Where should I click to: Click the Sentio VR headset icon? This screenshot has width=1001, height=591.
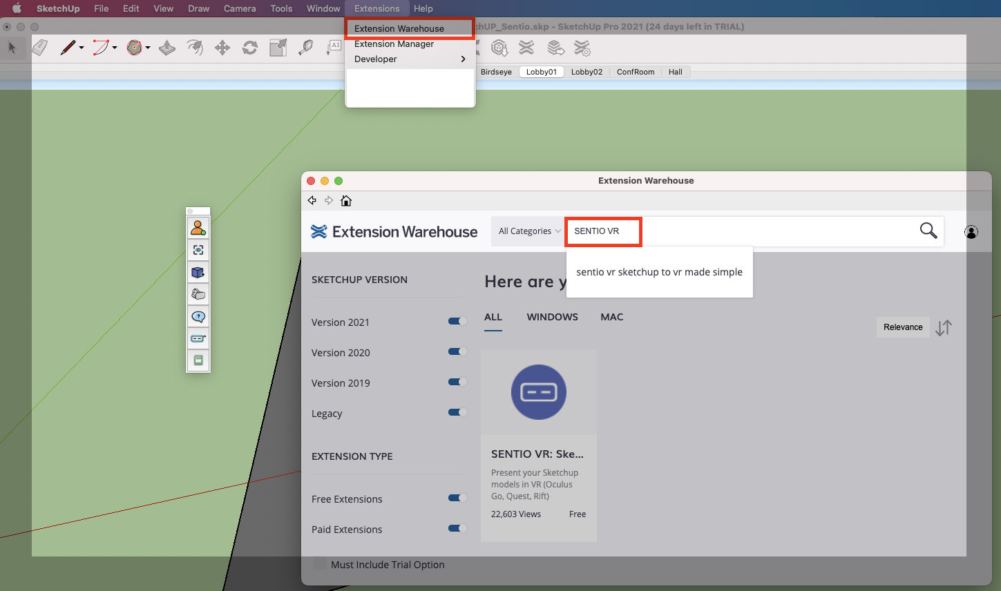click(x=198, y=294)
